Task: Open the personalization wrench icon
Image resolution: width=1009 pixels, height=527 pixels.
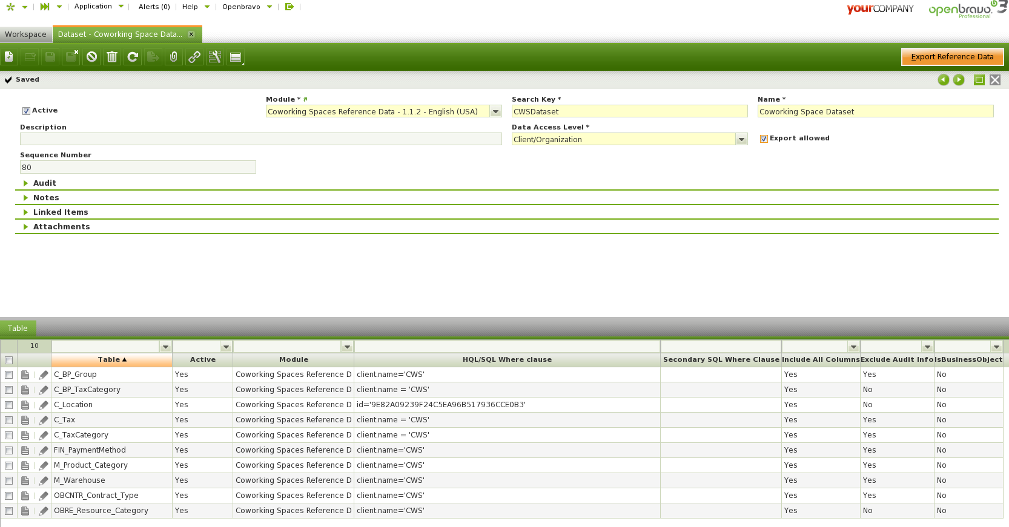Action: click(215, 57)
